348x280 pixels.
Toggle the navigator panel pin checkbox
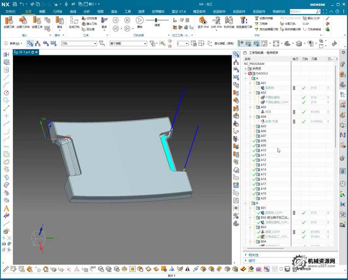pos(245,53)
